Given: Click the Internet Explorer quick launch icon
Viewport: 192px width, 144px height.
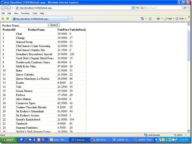Looking at the screenshot, I should tap(26, 140).
